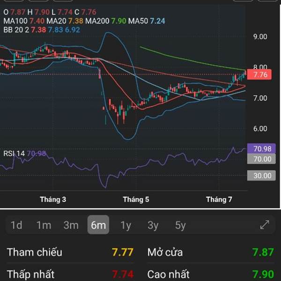Show the 5y chart range

coord(180,225)
